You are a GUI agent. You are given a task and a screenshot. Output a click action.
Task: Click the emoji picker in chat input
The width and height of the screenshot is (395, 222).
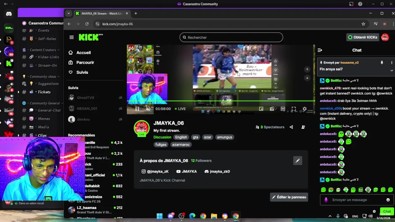tap(388, 200)
